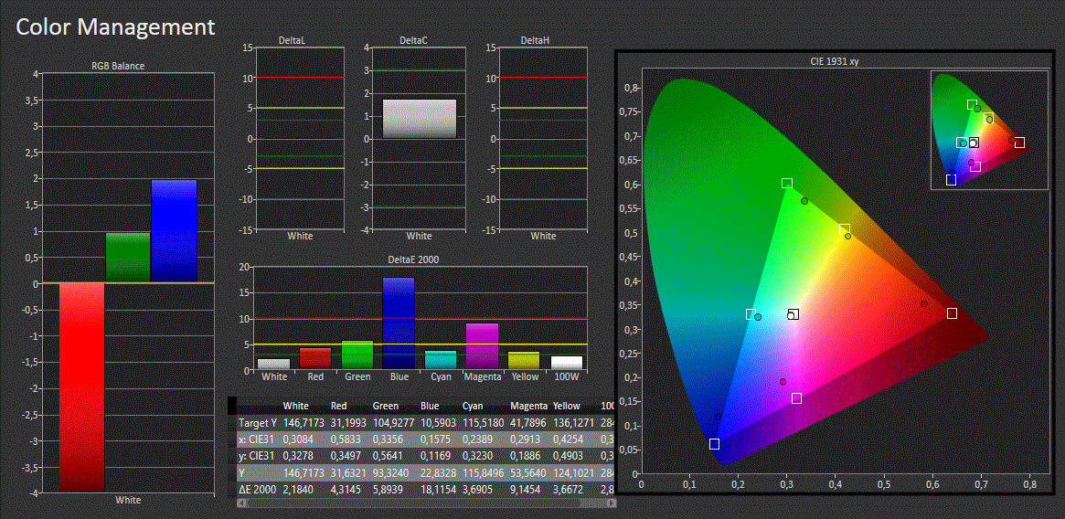Screen dimensions: 1065x519
Task: Select the 'Target Y' row header in table
Action: point(256,422)
